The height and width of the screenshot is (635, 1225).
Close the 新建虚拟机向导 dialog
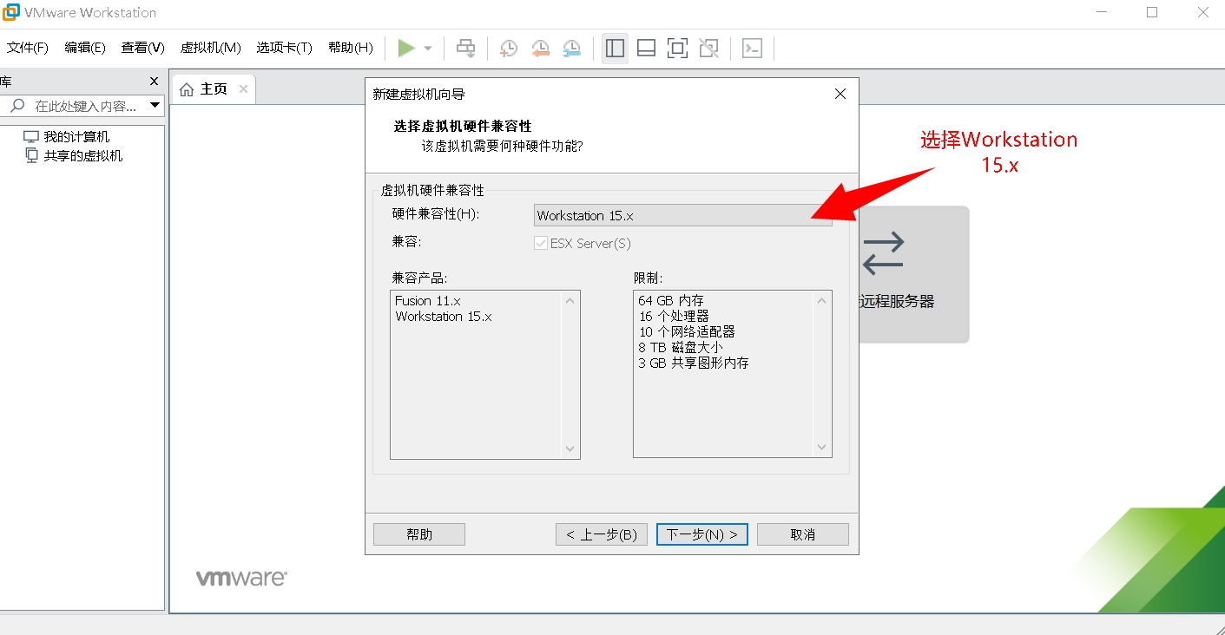coord(840,94)
